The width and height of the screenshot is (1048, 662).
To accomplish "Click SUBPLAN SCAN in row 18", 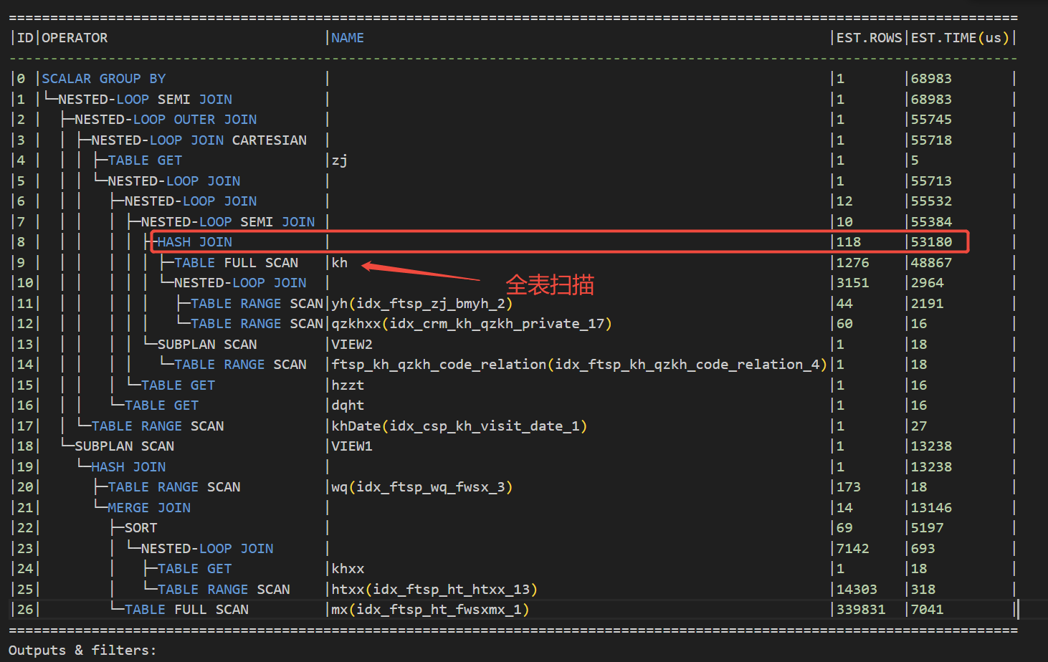I will (x=124, y=446).
